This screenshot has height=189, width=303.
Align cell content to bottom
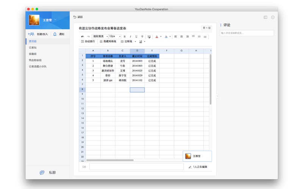tap(205, 37)
